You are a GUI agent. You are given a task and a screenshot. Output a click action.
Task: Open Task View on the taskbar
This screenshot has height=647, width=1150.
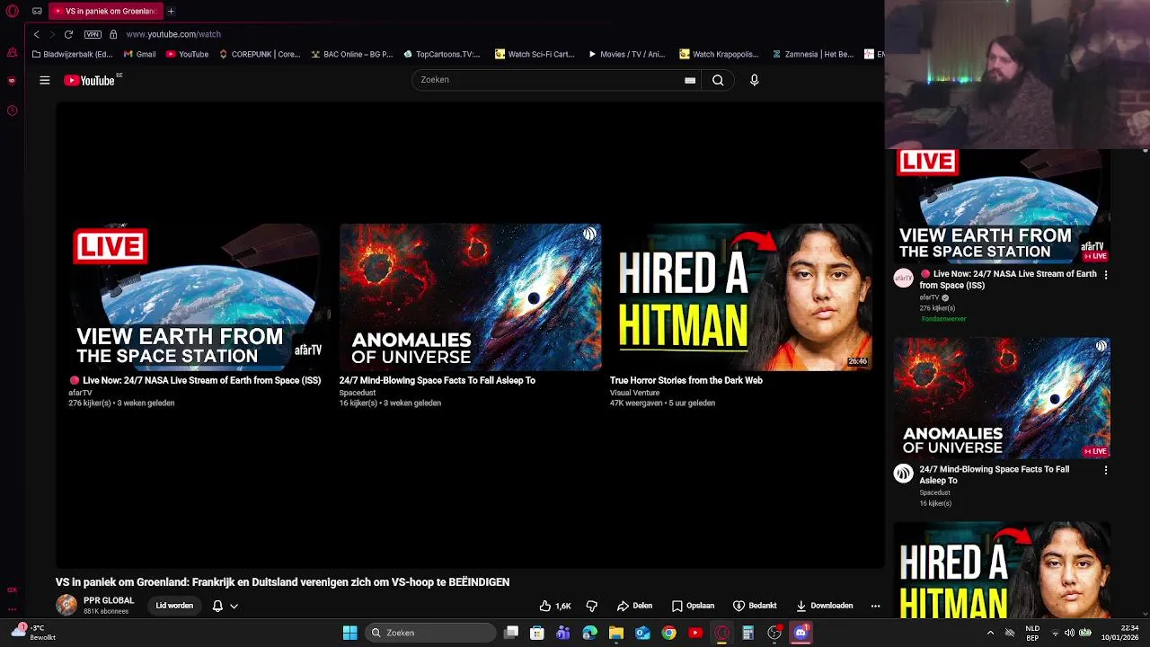point(511,633)
